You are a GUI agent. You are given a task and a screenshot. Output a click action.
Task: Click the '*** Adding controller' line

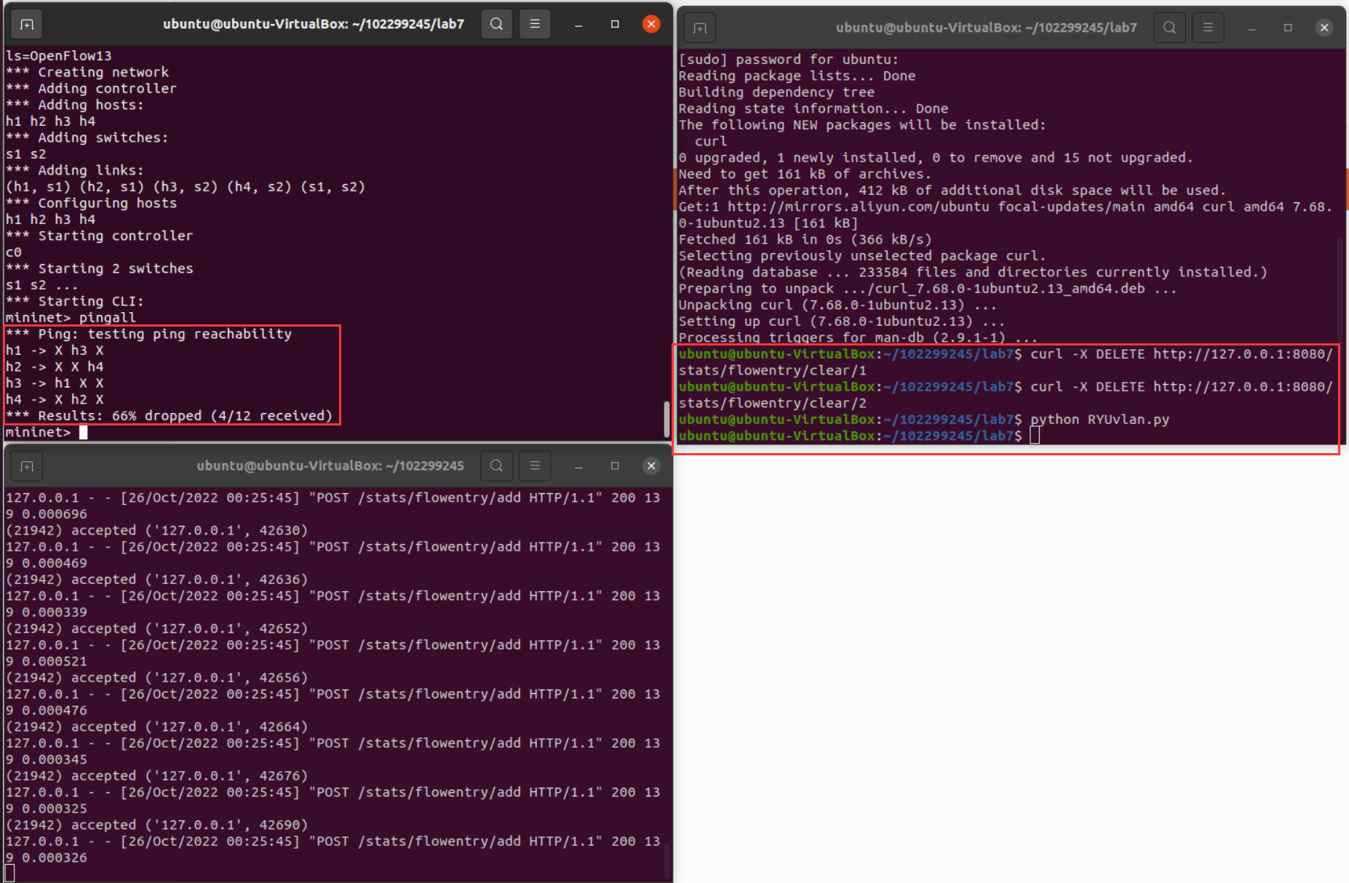[91, 88]
